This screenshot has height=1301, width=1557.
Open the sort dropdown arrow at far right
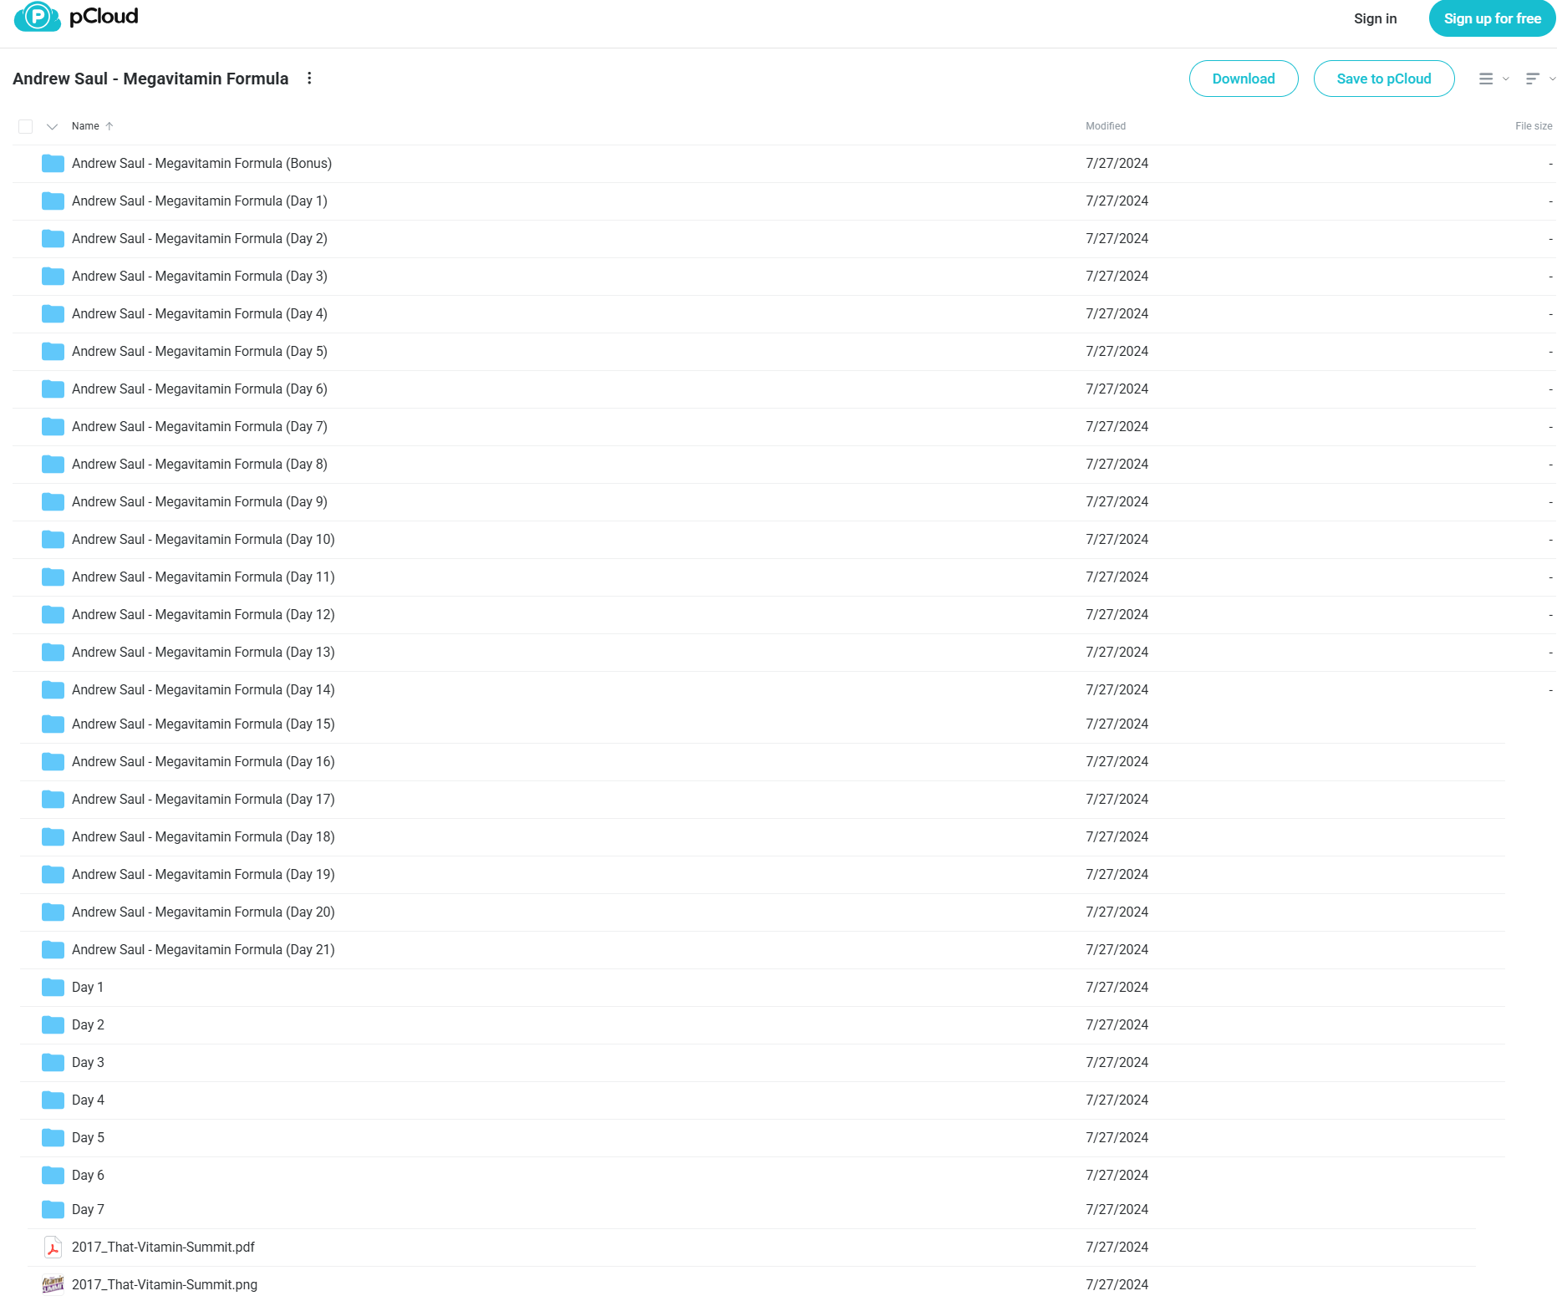(1552, 79)
